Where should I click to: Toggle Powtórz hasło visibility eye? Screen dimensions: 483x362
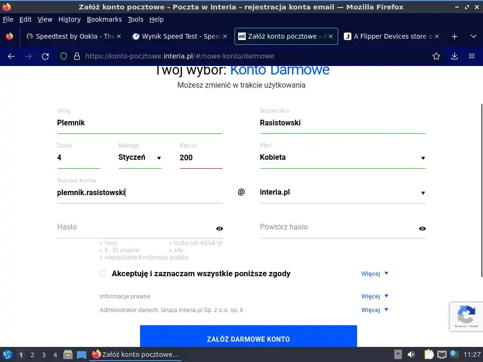(x=422, y=229)
